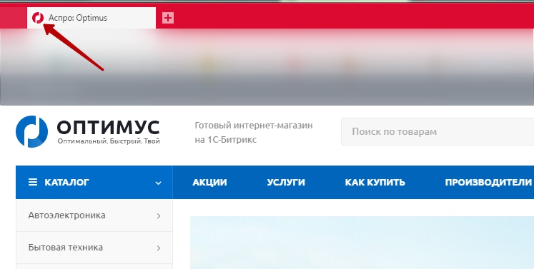The height and width of the screenshot is (269, 534).
Task: Switch to the Аспро: Optimus browser tab
Action: (92, 18)
